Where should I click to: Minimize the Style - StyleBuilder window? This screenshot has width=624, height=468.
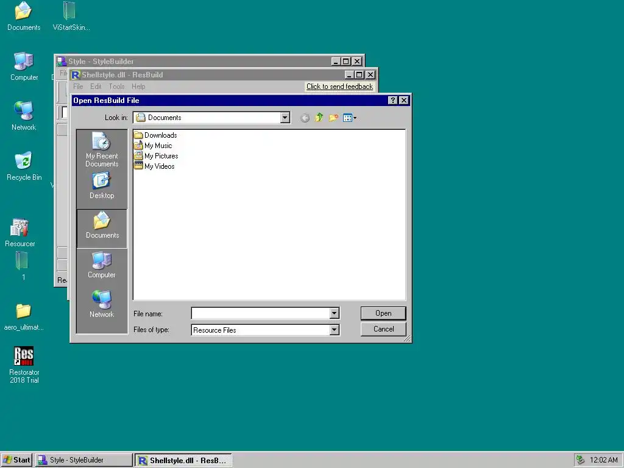click(x=336, y=62)
